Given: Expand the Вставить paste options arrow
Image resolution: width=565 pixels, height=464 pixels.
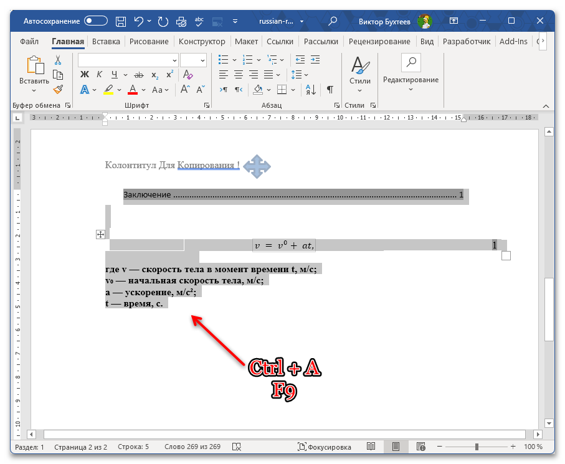Looking at the screenshot, I should tap(34, 90).
